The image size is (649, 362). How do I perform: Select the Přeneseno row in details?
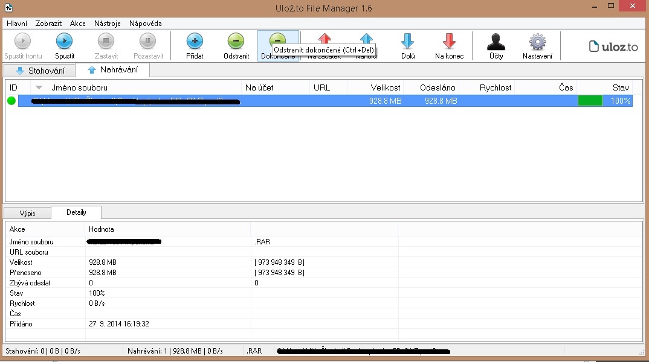pos(25,273)
